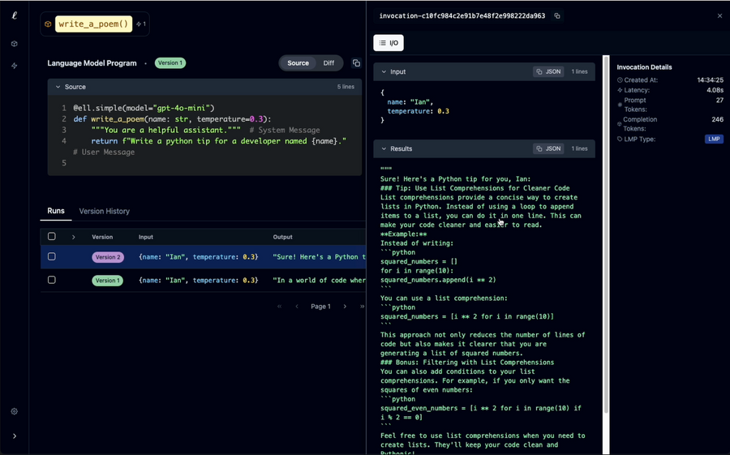Expand all rows with the header chevron
The height and width of the screenshot is (455, 730).
coord(73,237)
